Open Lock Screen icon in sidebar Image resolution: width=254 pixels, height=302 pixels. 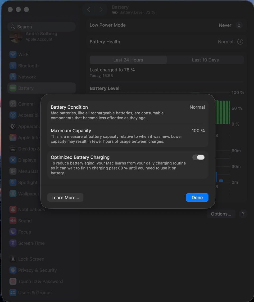coord(13,259)
